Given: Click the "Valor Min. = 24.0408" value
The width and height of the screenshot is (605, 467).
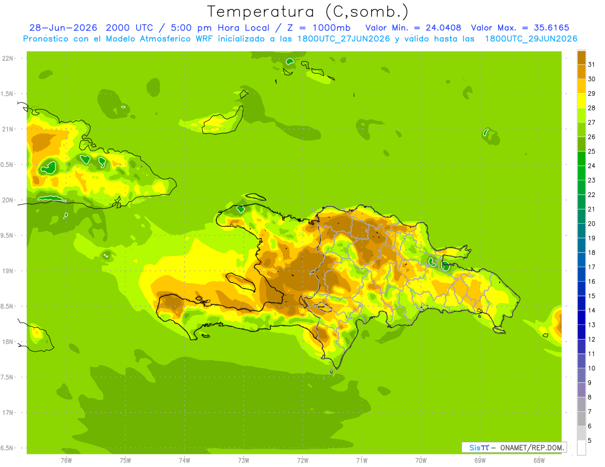Looking at the screenshot, I should 413,28.
